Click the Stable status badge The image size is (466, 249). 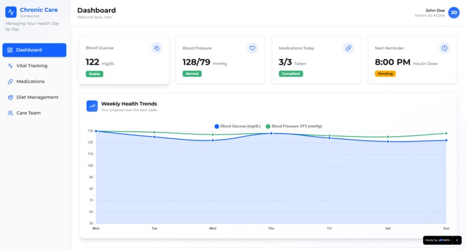coord(94,74)
